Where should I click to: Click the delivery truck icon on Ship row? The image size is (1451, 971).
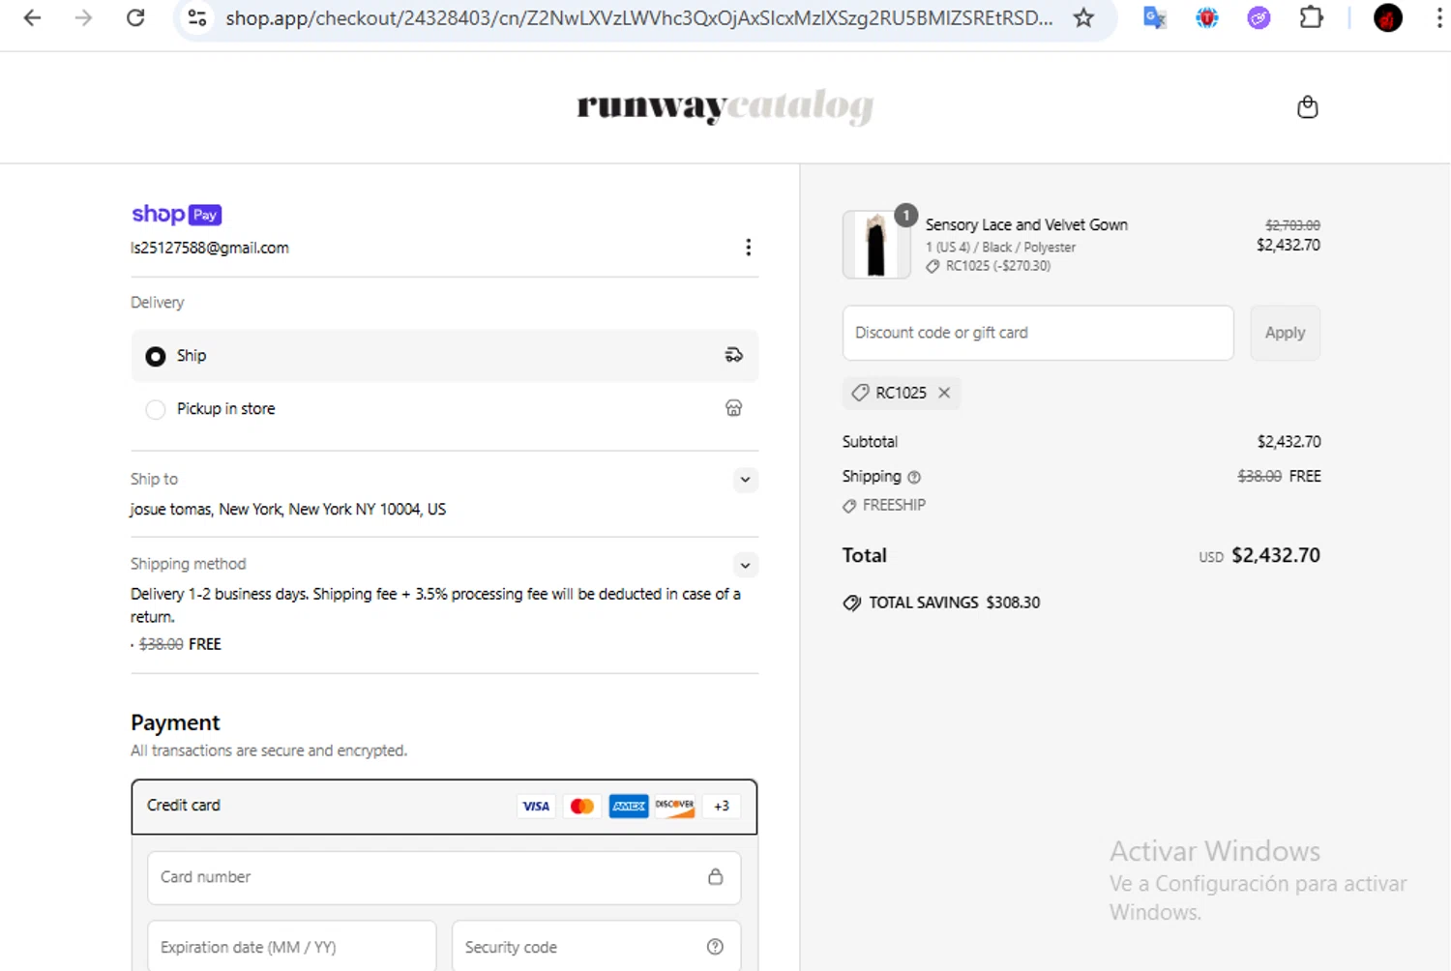734,356
